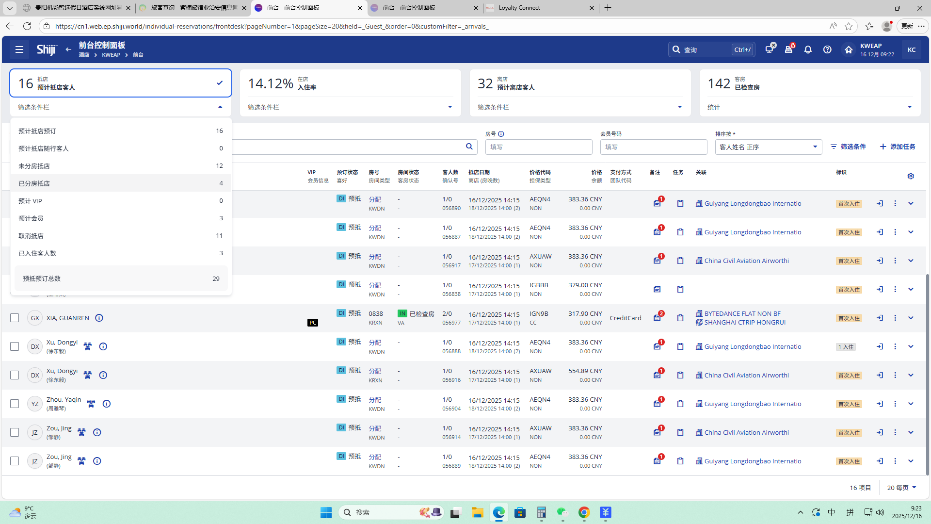The height and width of the screenshot is (524, 931).
Task: Open notes icon for Zhou, Yaqin row
Action: [x=657, y=404]
